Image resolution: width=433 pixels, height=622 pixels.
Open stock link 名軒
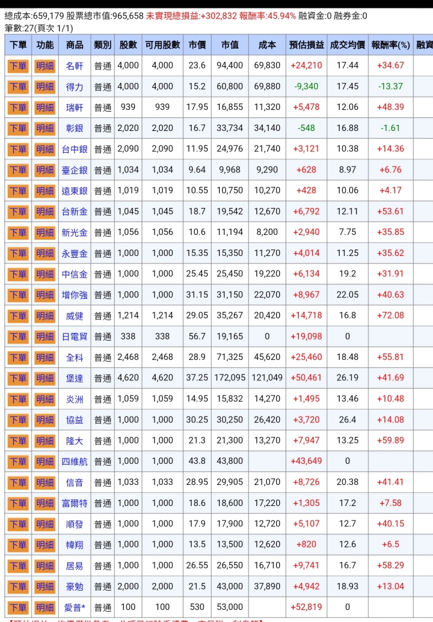coord(75,66)
